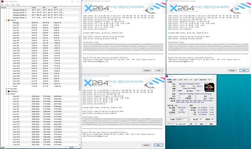Click the Socket SP3r2 package field in CPU-Z
This screenshot has height=149, width=251.
[x=189, y=89]
